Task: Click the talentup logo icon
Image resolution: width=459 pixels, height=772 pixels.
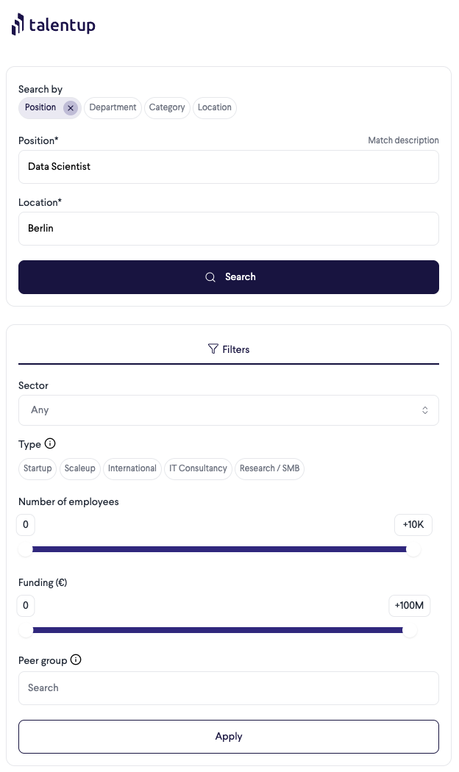Action: 18,25
